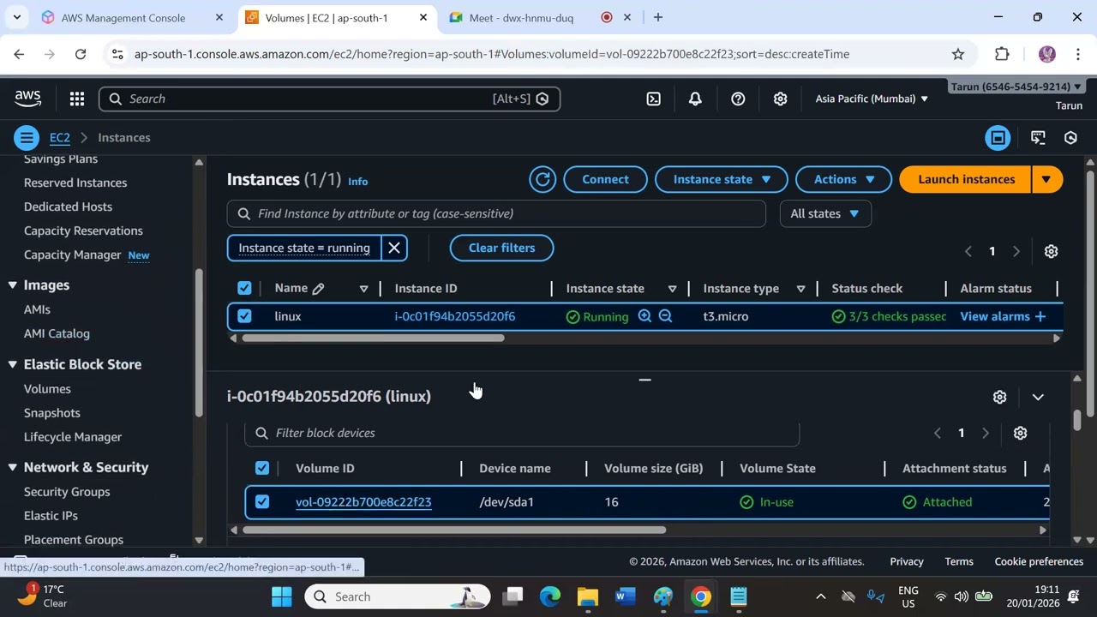This screenshot has height=617, width=1097.
Task: Collapse the Elastic Block Store sidebar section
Action: pos(13,364)
